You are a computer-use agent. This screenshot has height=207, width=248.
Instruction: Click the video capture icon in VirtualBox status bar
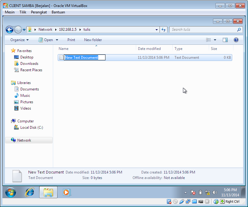click(201, 202)
